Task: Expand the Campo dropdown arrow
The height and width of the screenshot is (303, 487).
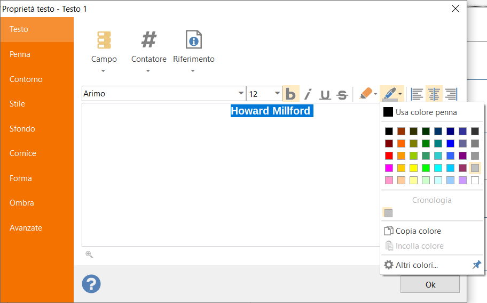Action: tap(103, 71)
